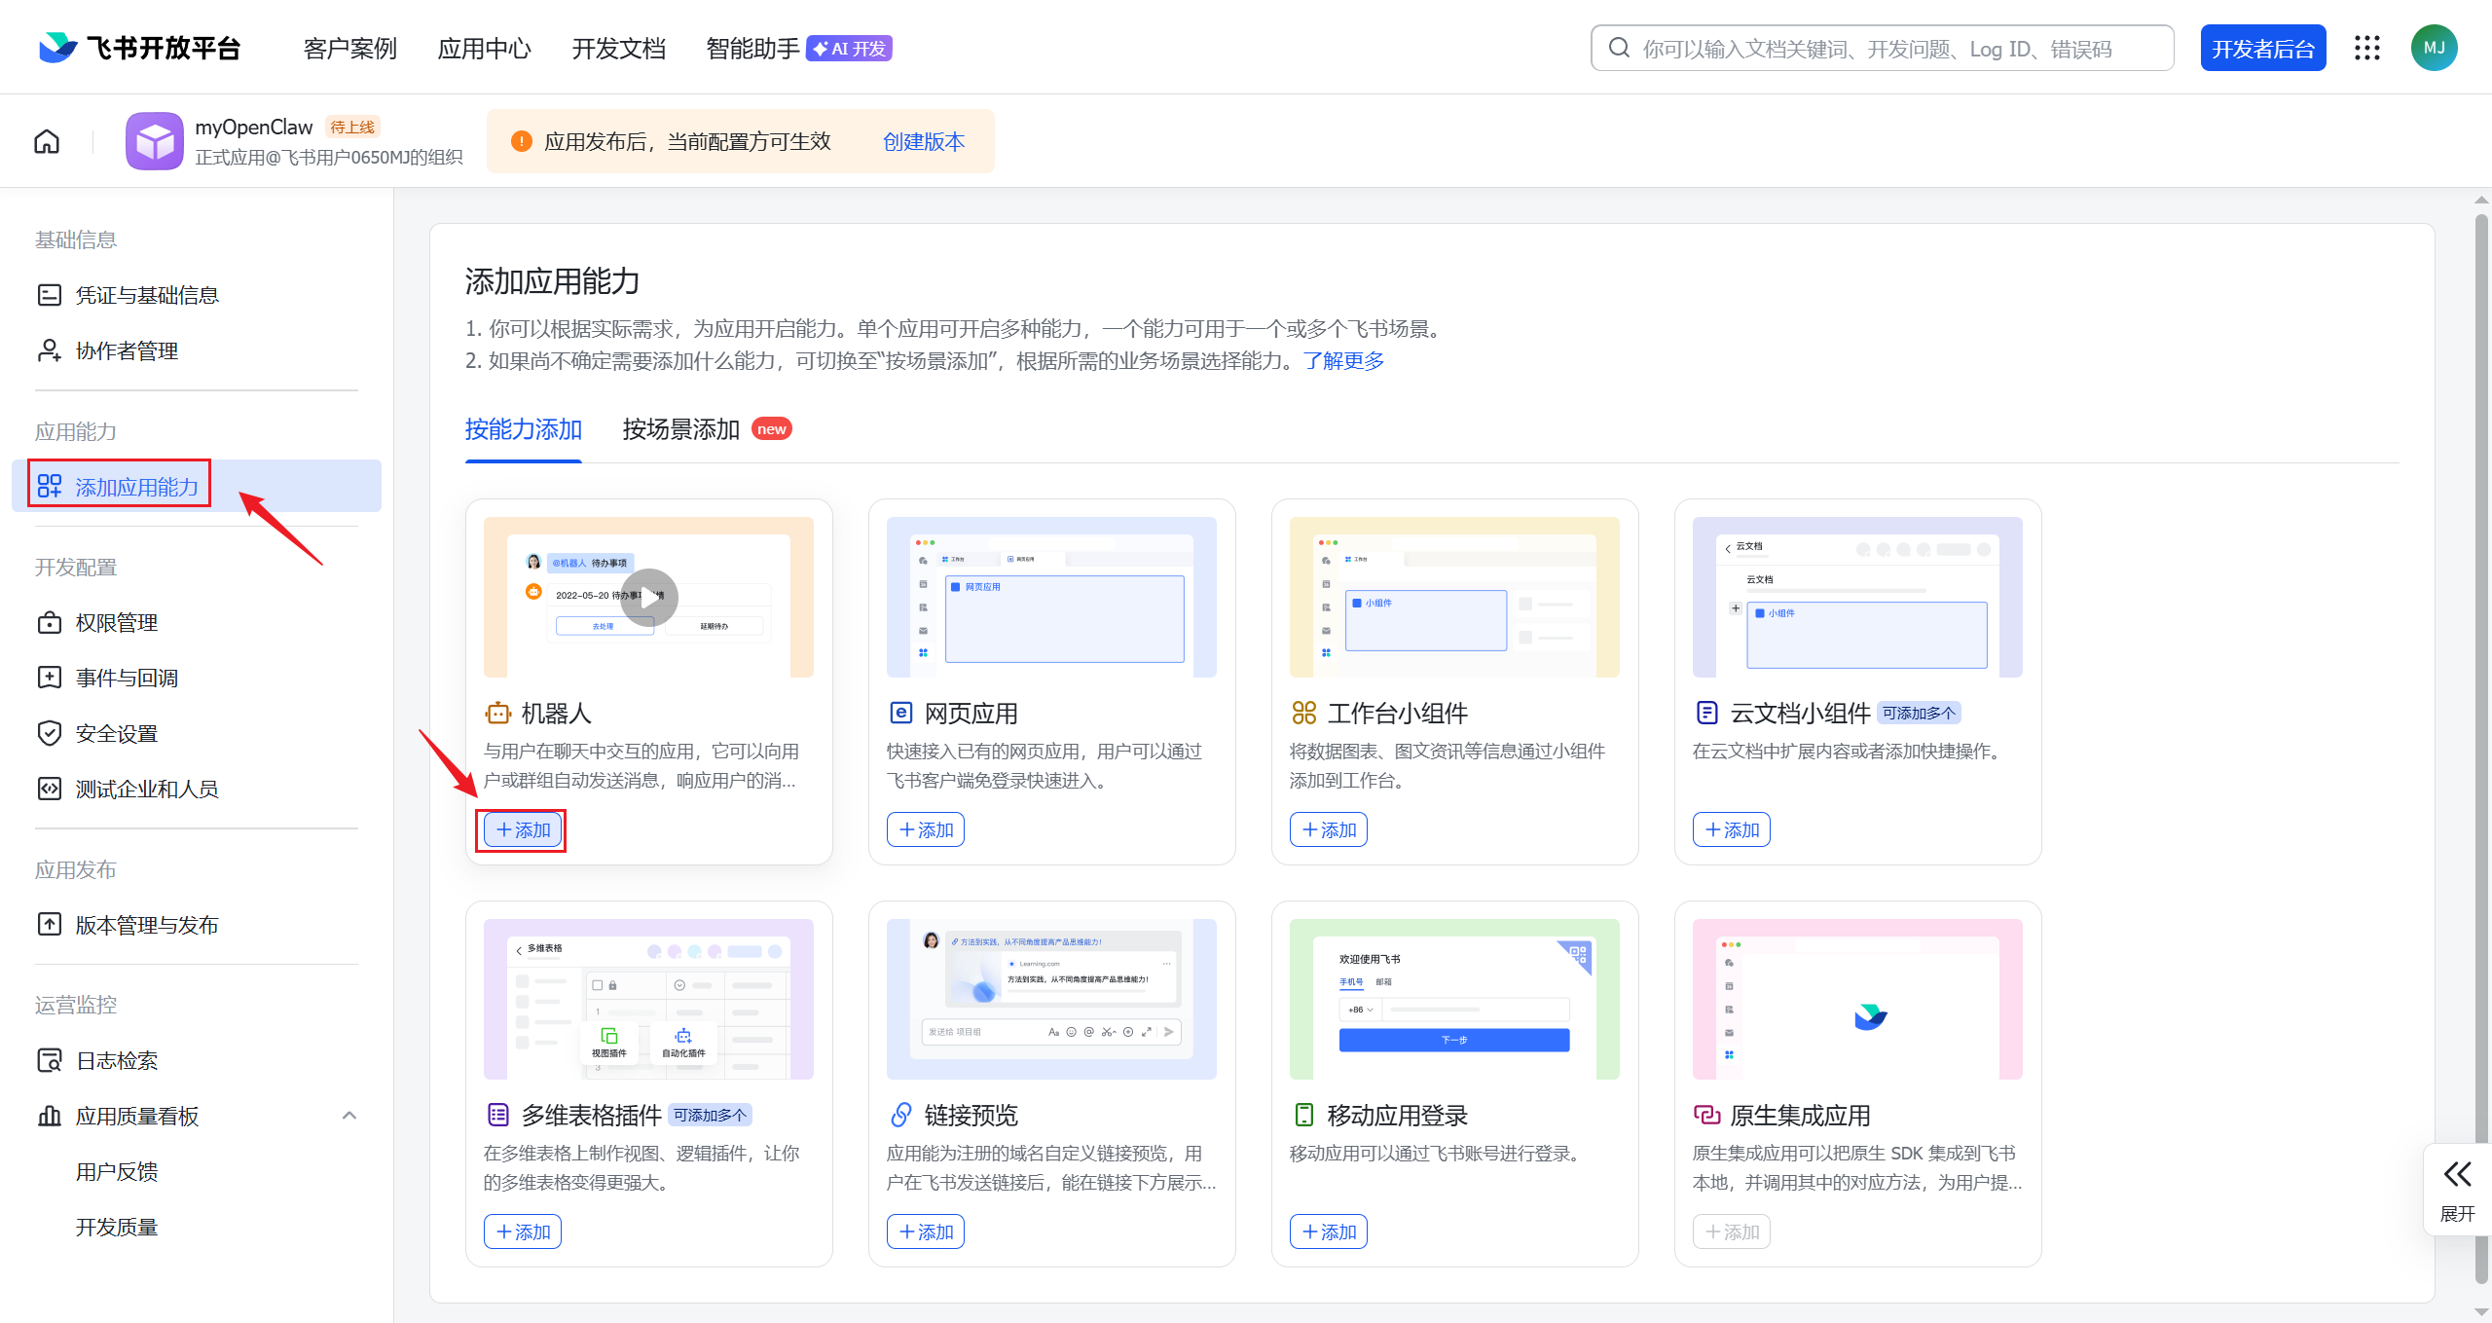Image resolution: width=2492 pixels, height=1323 pixels.
Task: Click the 凭证与基础信息 sidebar icon
Action: pos(50,295)
